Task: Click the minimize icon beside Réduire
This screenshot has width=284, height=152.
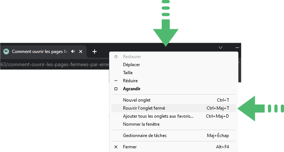Action: [116, 80]
